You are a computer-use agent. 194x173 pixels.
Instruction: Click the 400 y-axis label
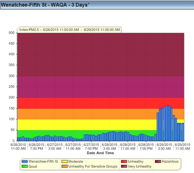[12, 54]
